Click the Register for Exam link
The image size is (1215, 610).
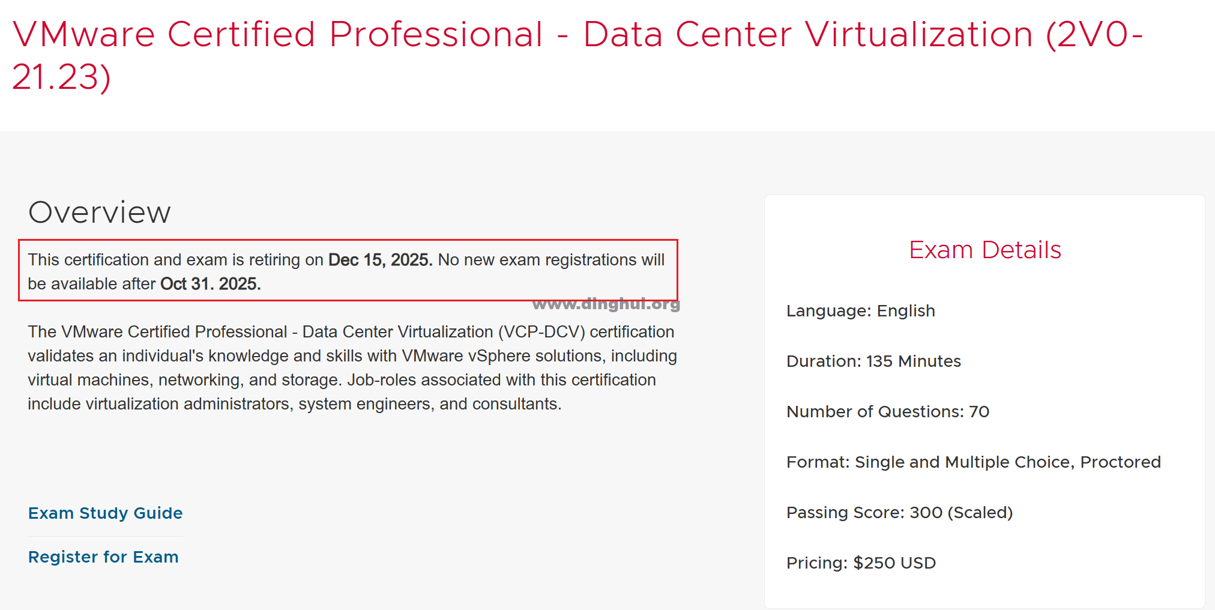click(x=103, y=557)
